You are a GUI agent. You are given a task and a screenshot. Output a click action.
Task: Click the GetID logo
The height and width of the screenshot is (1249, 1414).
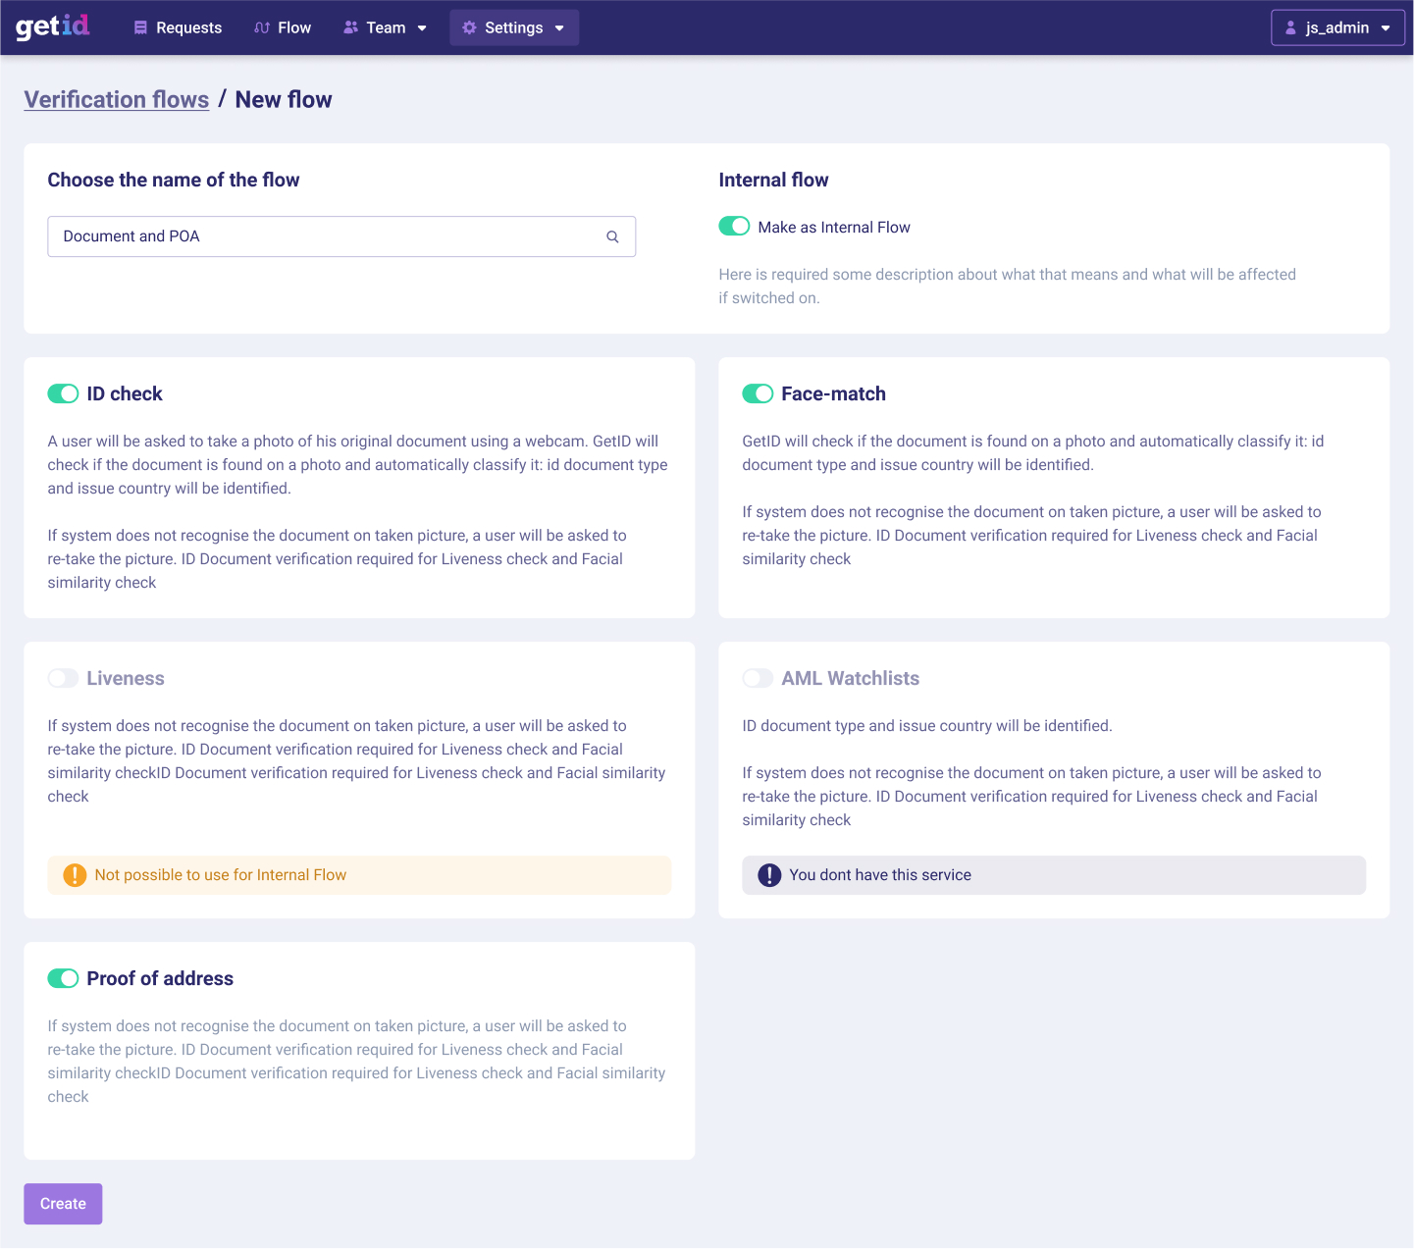coord(53,26)
